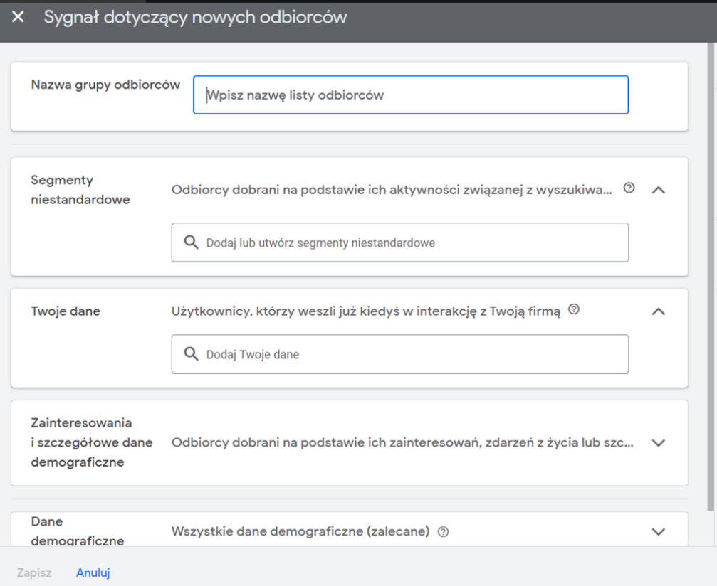Select the Twoje dane section label
The width and height of the screenshot is (717, 586).
(66, 311)
